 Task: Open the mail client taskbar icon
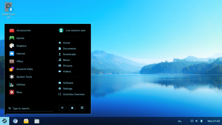pos(26,121)
